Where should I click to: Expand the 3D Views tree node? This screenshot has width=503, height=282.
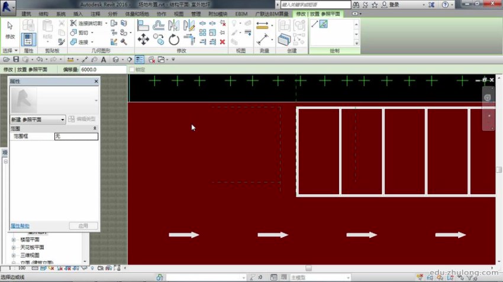pos(14,255)
